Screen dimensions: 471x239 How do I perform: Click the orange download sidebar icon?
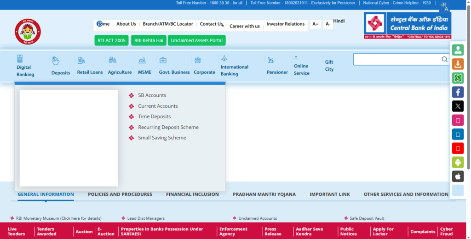click(x=458, y=64)
